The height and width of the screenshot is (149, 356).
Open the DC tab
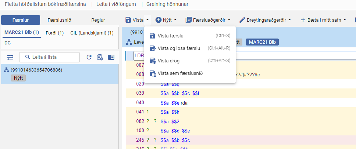pyautogui.click(x=7, y=43)
